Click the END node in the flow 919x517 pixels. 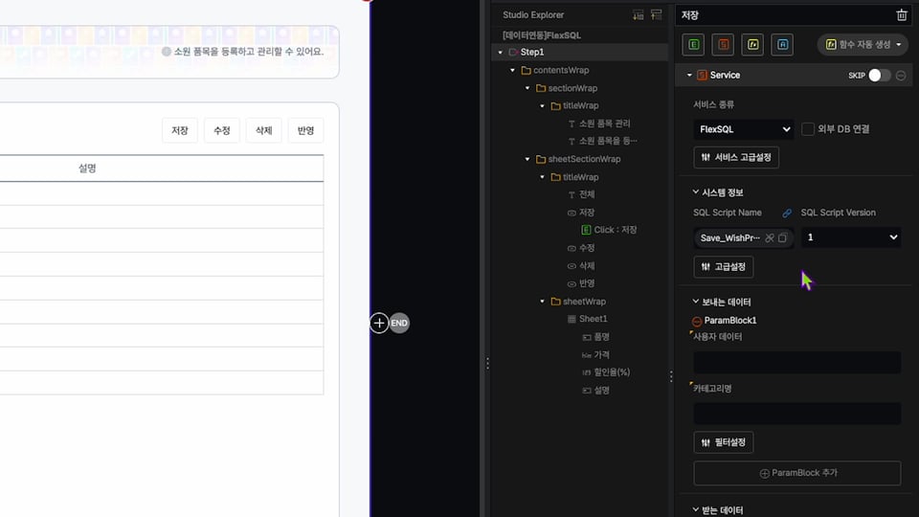[399, 323]
